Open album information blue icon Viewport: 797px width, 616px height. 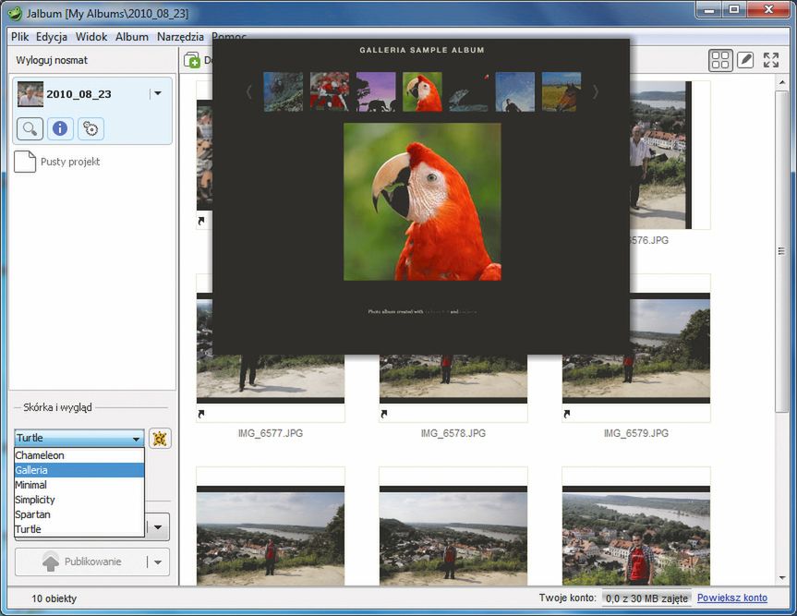[60, 128]
